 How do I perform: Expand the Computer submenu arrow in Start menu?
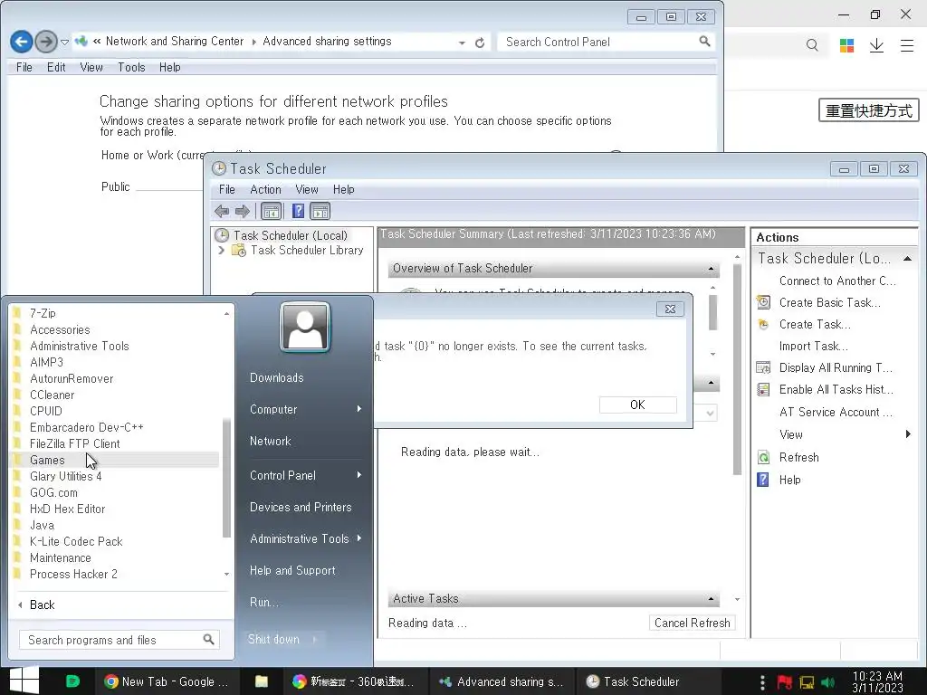click(358, 409)
